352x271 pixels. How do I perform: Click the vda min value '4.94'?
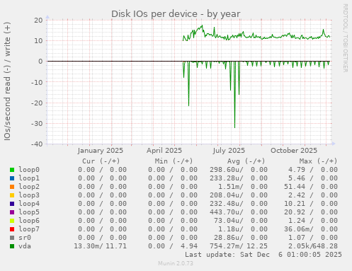pyautogui.click(x=189, y=246)
